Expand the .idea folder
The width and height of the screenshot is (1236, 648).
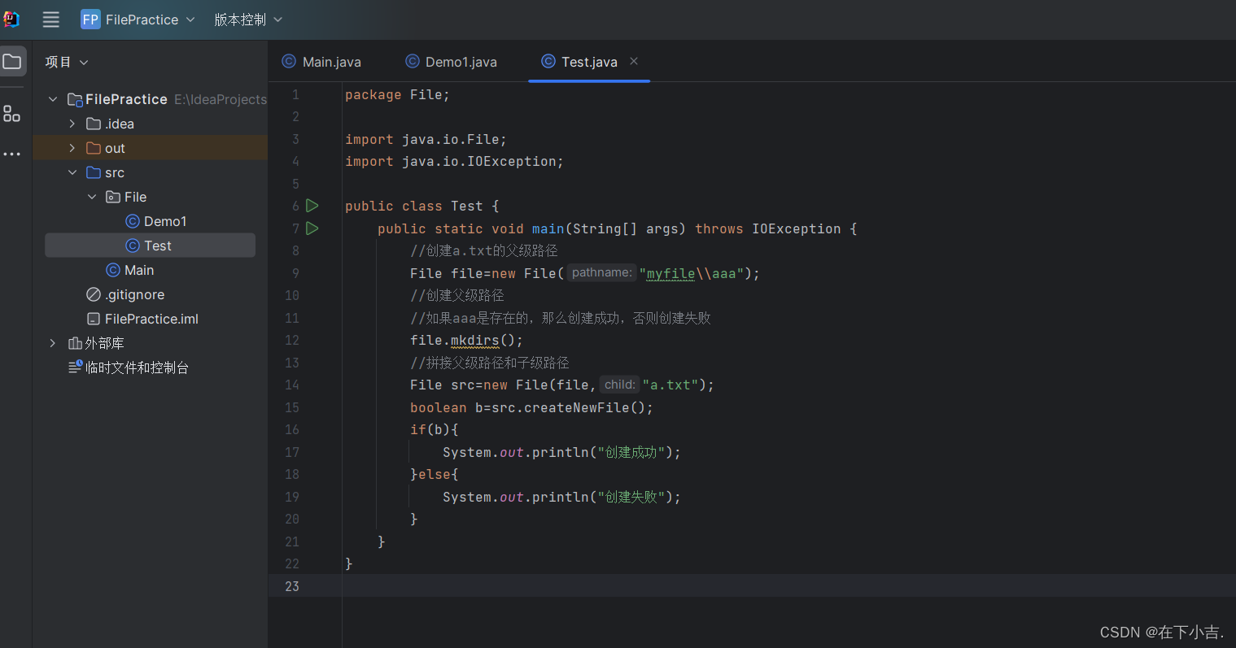(x=72, y=124)
